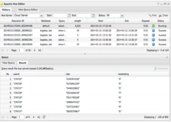The image size is (171, 122).
Task: Click the bookrating column header
Action: (x=143, y=74)
